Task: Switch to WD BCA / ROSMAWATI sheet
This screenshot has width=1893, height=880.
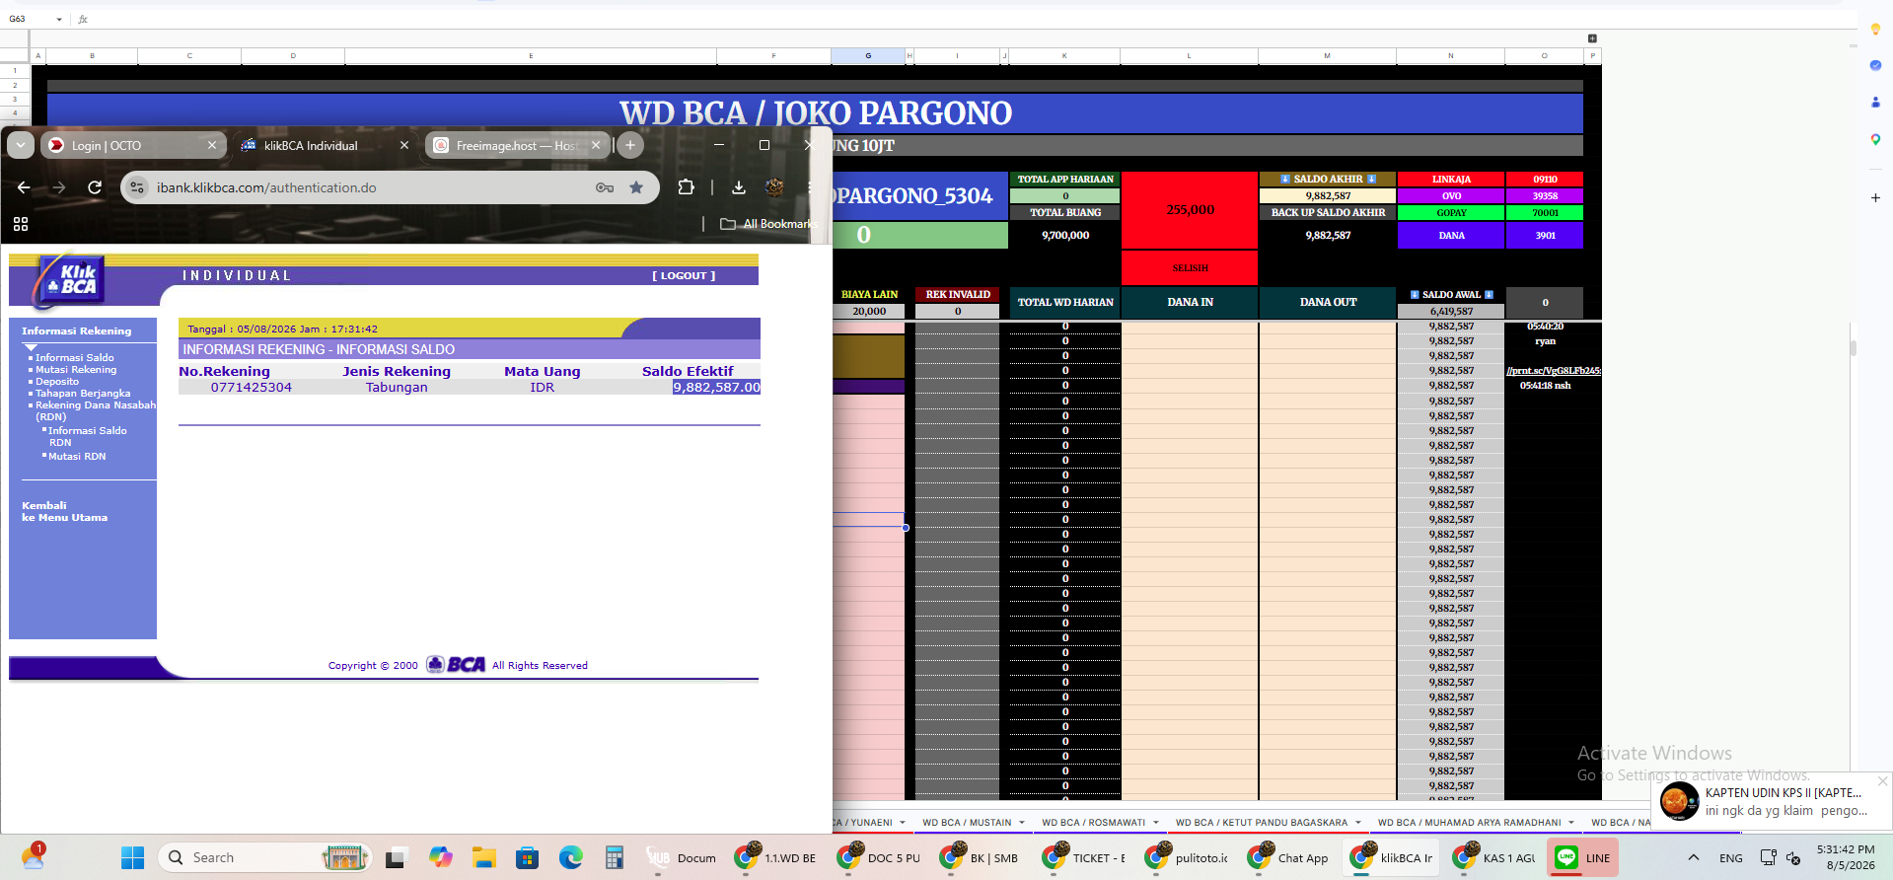Action: 1093,823
